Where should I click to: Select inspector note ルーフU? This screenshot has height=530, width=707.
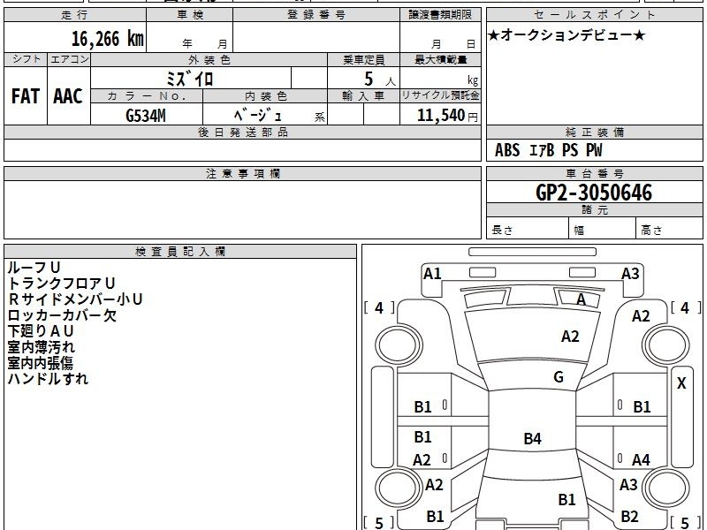[34, 268]
